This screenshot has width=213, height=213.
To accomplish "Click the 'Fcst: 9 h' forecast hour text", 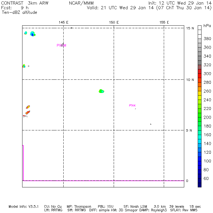I will pos(15,8).
